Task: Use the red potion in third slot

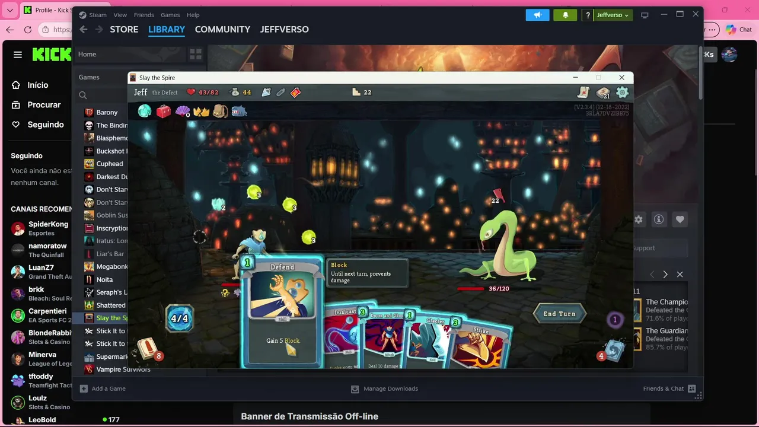Action: (x=295, y=93)
